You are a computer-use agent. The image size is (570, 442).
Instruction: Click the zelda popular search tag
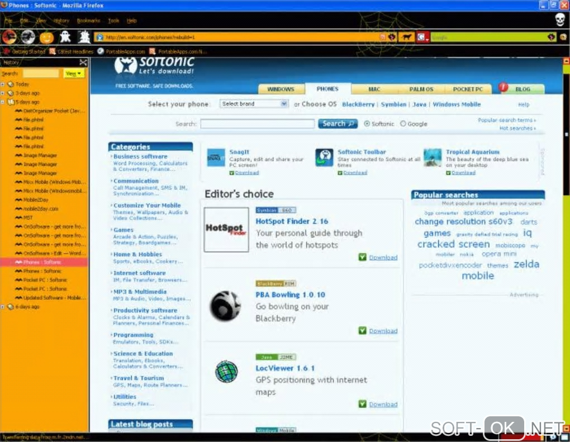coord(526,264)
